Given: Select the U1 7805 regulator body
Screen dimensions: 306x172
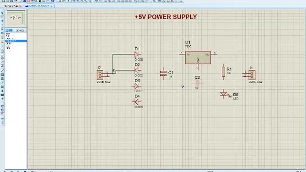Looking at the screenshot, I should point(198,57).
